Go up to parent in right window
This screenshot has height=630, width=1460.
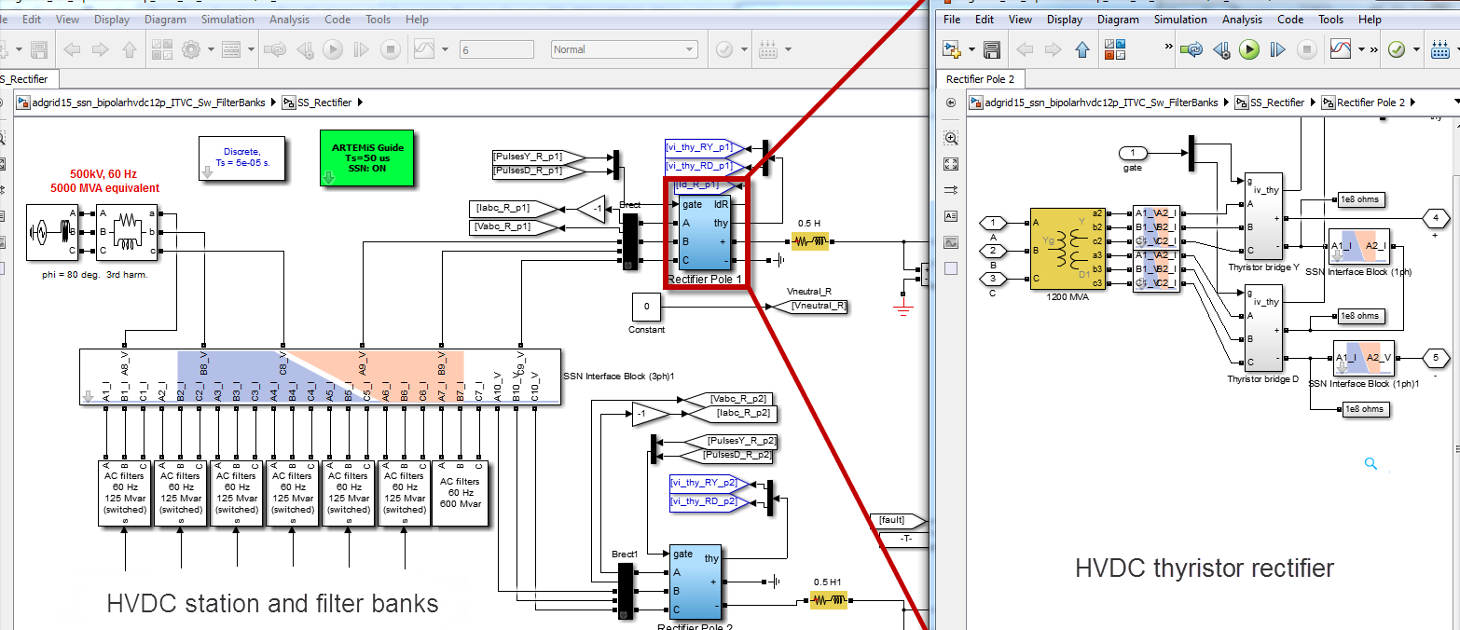1081,49
